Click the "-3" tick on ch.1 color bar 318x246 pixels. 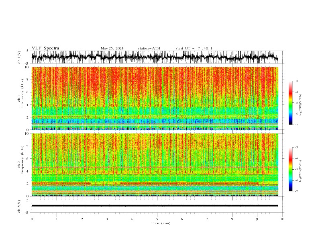296,81
